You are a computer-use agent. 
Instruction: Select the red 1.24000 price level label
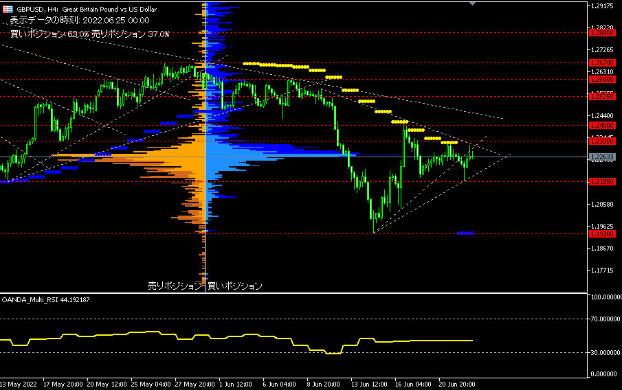(x=602, y=125)
